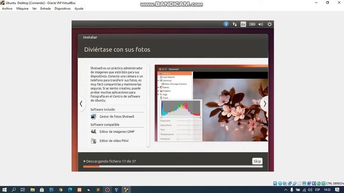Open the network arrows indicator in Ubuntu panel
This screenshot has height=193, width=344.
pos(234,24)
